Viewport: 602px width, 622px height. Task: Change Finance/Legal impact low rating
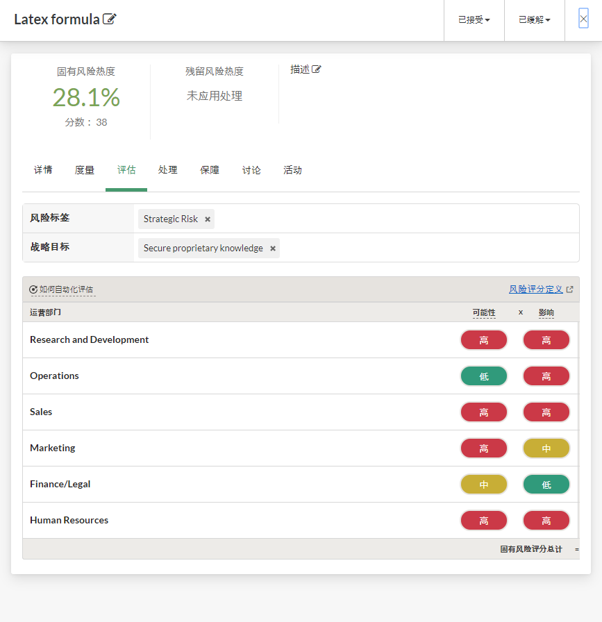[546, 485]
